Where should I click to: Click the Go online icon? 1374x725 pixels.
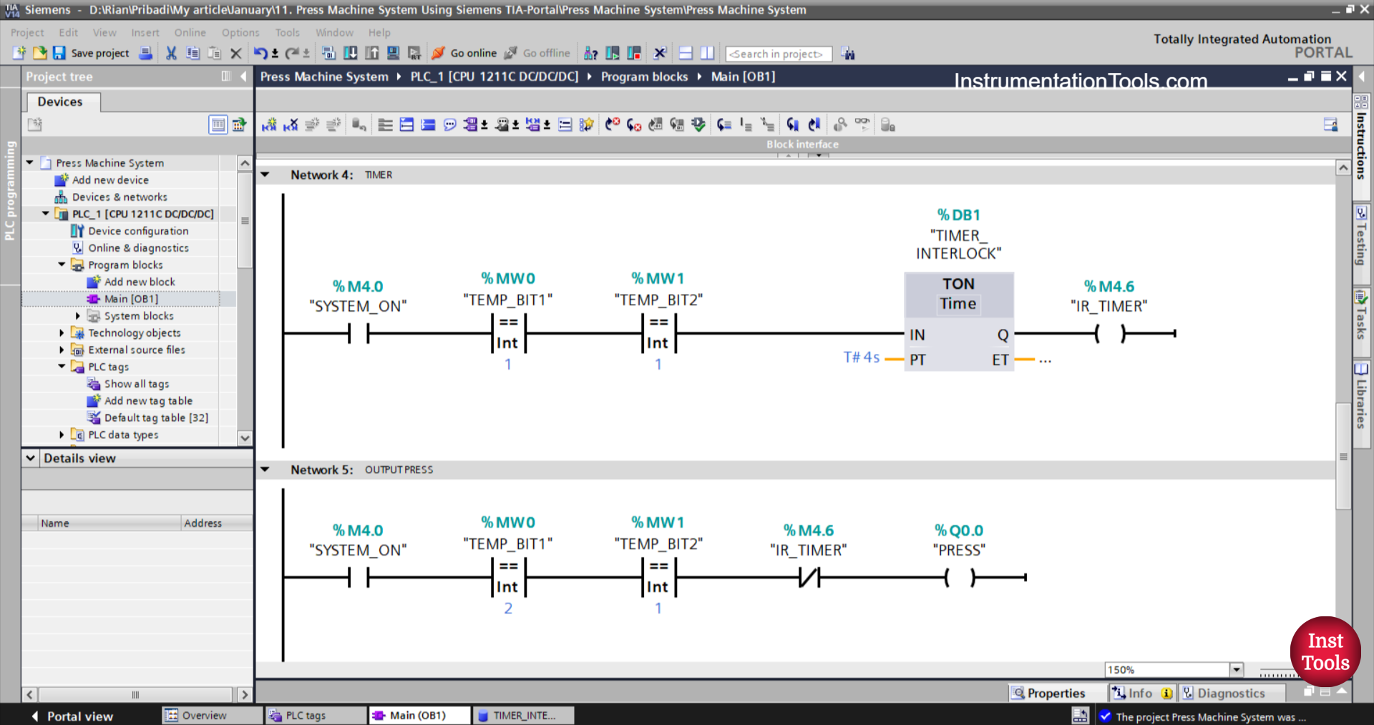tap(439, 53)
